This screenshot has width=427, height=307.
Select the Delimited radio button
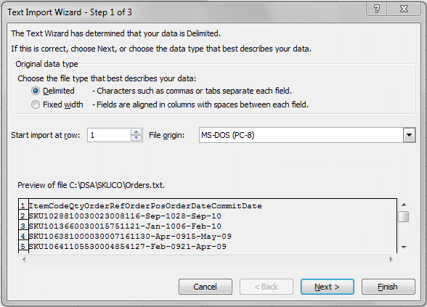pos(36,91)
